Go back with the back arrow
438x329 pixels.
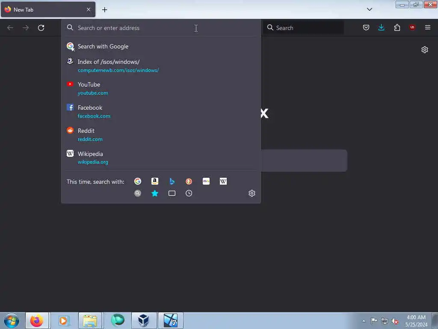point(10,28)
